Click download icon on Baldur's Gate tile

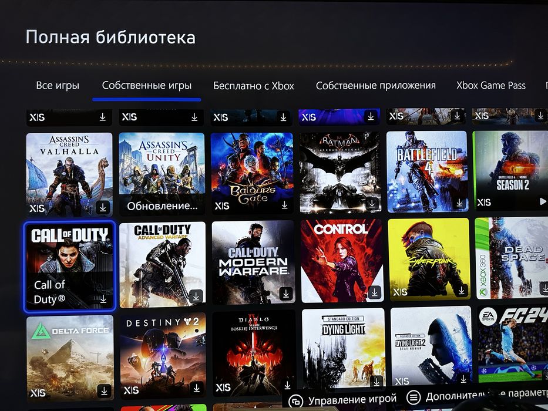(x=285, y=205)
